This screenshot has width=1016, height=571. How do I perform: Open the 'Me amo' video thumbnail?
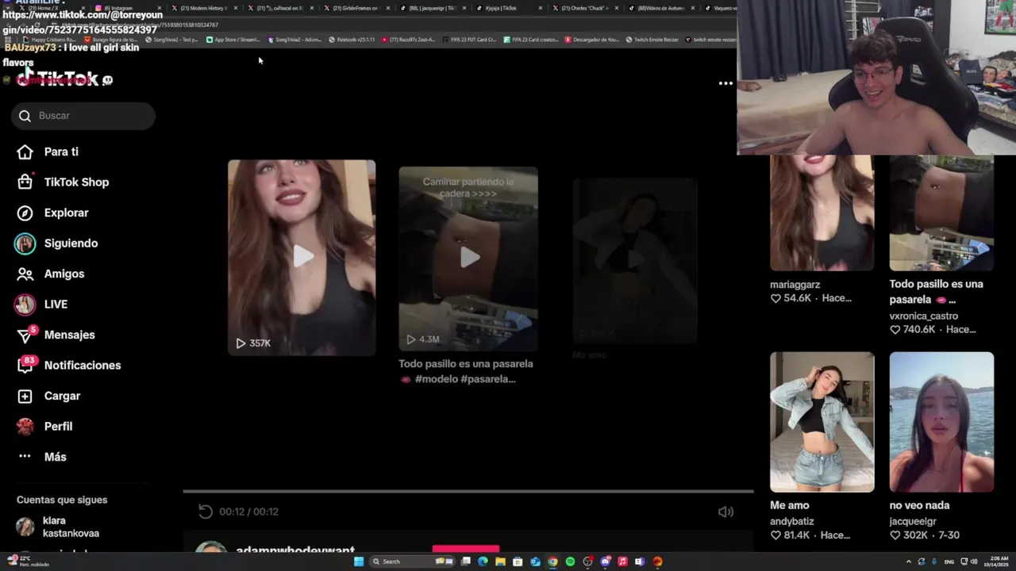point(822,422)
